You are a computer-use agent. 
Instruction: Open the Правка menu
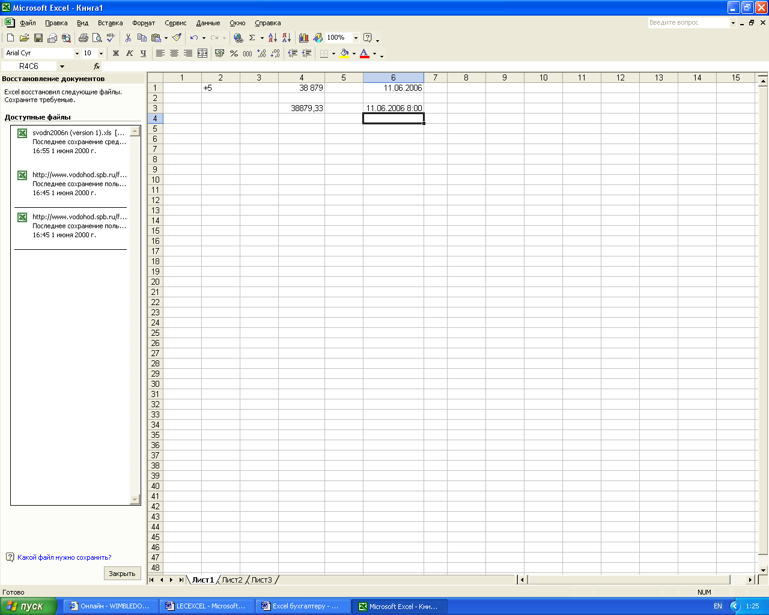[x=56, y=23]
